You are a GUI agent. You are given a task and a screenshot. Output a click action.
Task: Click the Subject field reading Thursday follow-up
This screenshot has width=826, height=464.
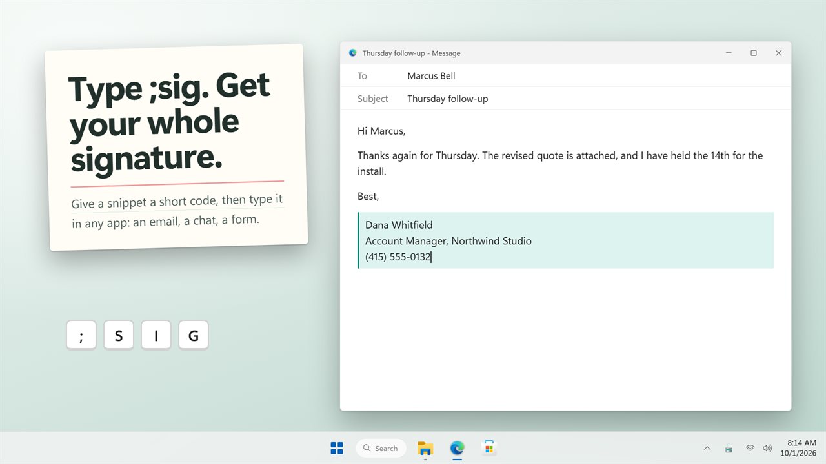click(x=565, y=99)
